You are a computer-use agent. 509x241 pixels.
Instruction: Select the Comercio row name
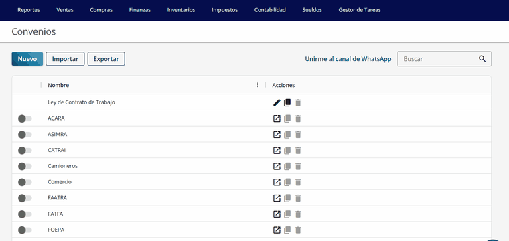pos(60,182)
